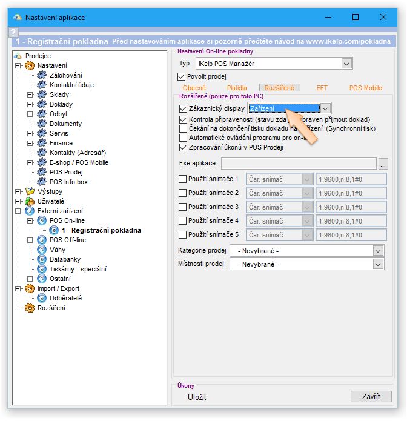Enable the Použití snímače 1 checkbox
Viewport: 407px width, 421px height.
click(184, 179)
